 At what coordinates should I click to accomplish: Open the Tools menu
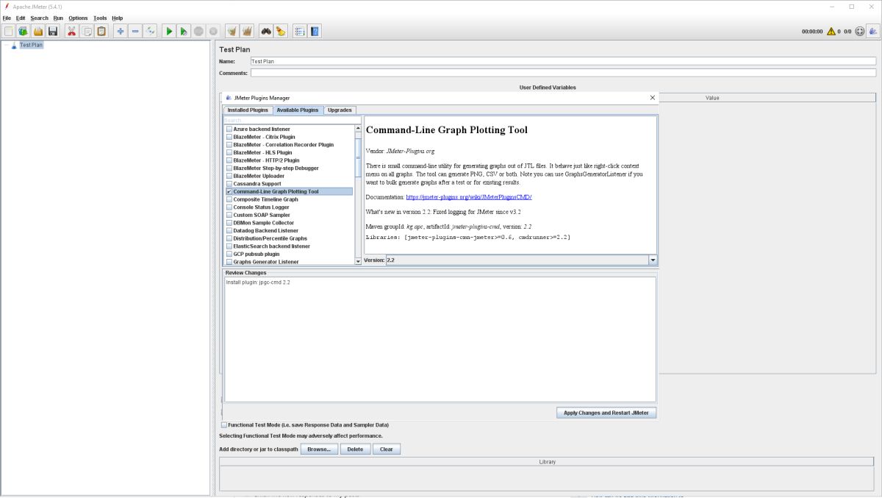(100, 18)
